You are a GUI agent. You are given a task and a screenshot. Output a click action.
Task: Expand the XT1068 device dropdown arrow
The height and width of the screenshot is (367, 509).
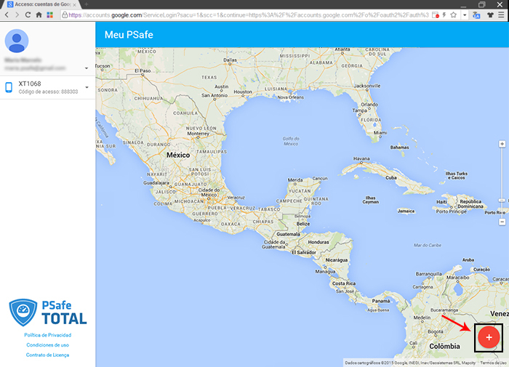pyautogui.click(x=87, y=88)
